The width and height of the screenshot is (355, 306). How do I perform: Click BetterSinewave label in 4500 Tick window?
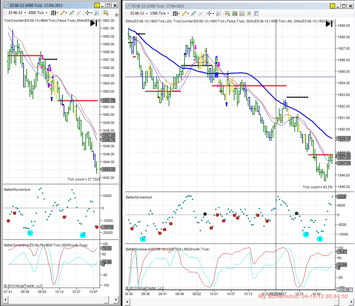click(x=46, y=245)
